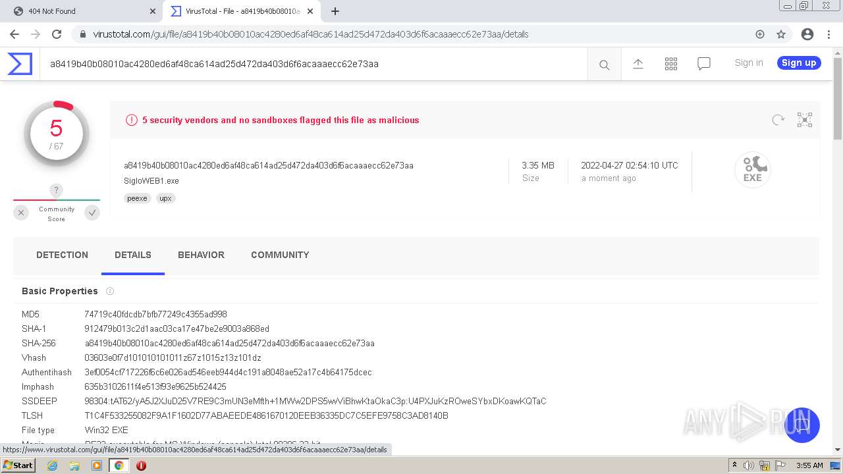Bookmark this page with the star icon

781,34
